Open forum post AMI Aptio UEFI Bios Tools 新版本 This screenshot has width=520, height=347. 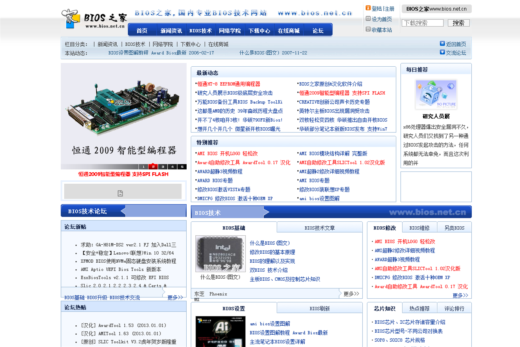(x=121, y=269)
